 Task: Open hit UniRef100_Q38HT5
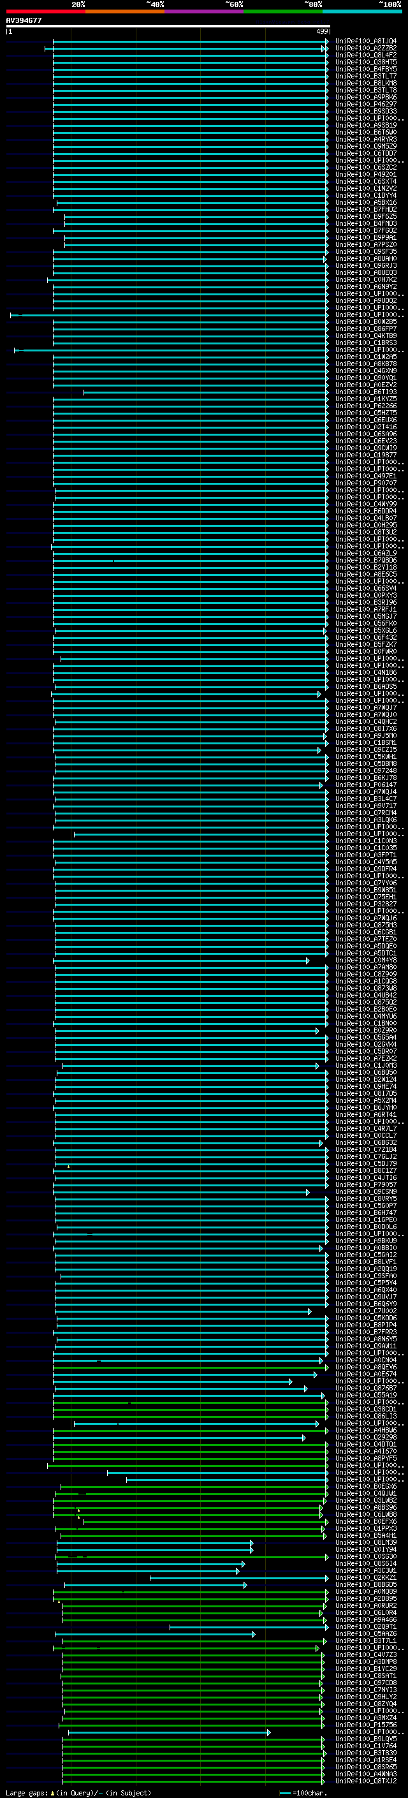tap(365, 62)
